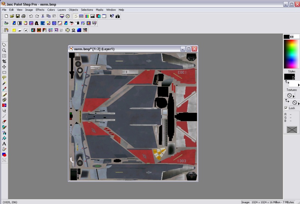The width and height of the screenshot is (300, 204).
Task: Select the Zoom magnifier tool
Action: (4, 50)
